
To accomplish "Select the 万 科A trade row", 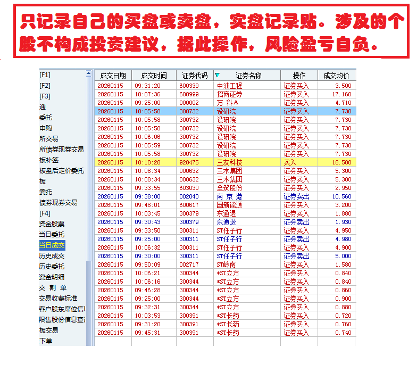I will click(x=225, y=103).
